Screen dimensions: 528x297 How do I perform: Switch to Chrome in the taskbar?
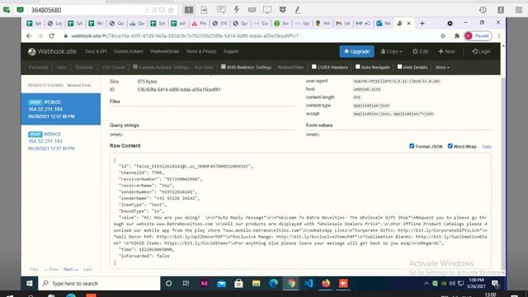click(x=291, y=283)
